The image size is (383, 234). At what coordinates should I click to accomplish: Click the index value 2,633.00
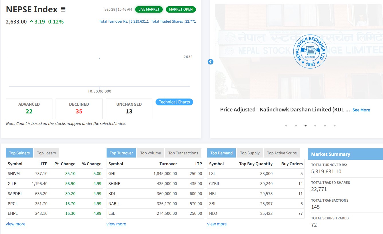[x=16, y=22]
